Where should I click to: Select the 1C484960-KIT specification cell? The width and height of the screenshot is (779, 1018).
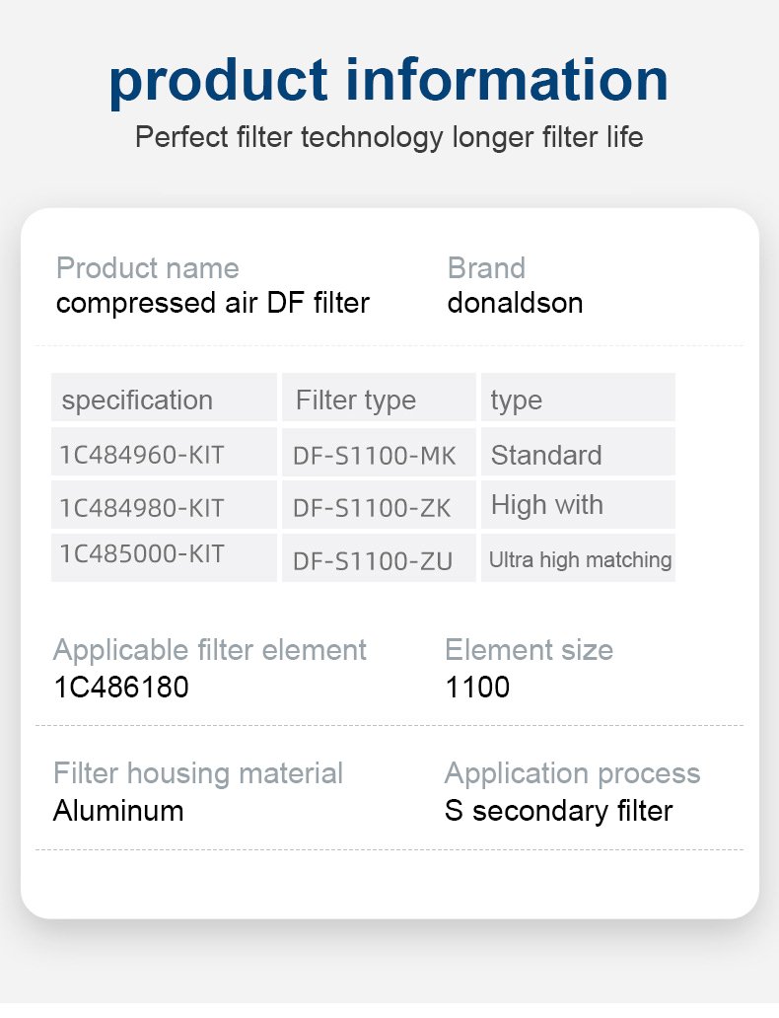(x=165, y=452)
